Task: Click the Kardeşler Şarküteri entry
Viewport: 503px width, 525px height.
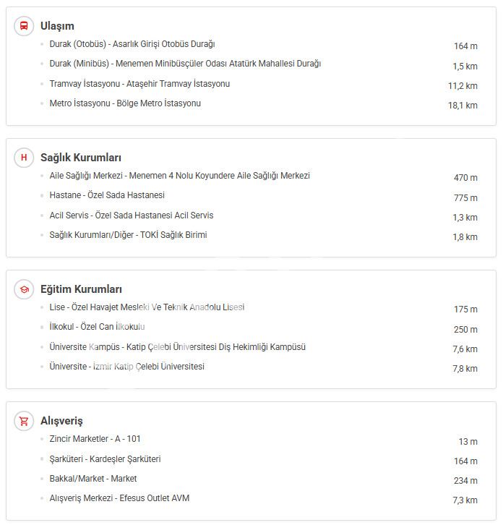Action: pyautogui.click(x=105, y=459)
